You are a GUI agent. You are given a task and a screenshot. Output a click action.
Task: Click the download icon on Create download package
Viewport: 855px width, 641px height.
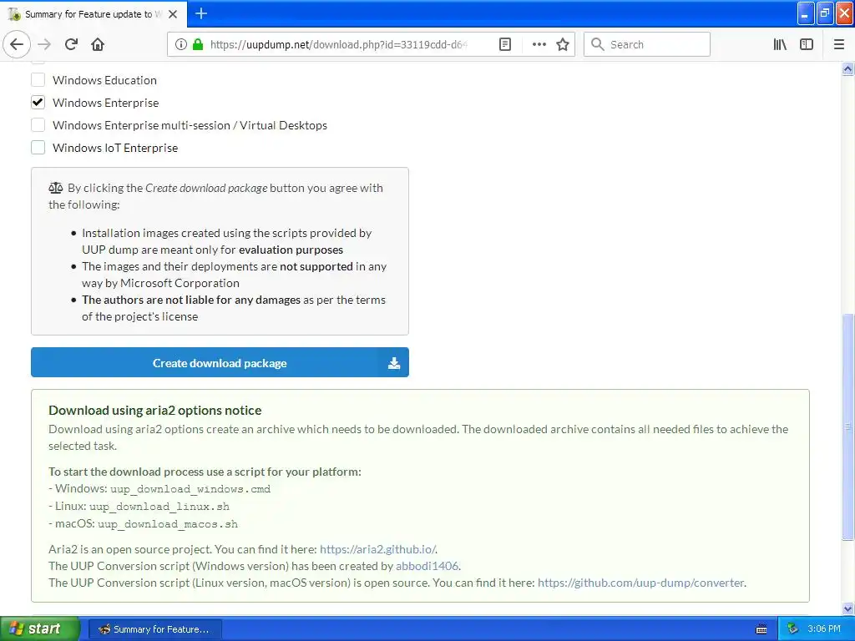(394, 363)
